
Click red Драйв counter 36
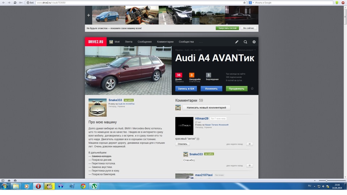click(179, 75)
